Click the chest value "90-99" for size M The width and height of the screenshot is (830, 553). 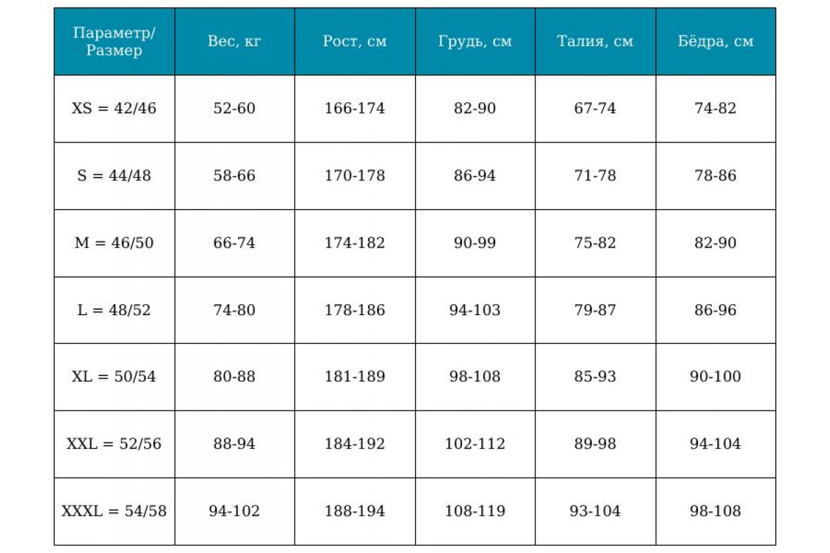pyautogui.click(x=475, y=243)
